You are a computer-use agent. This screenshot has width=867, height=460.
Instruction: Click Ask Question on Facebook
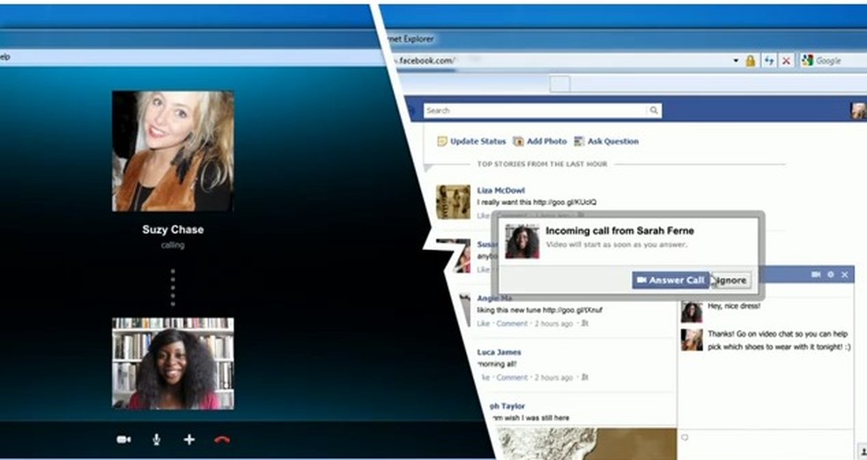[606, 142]
